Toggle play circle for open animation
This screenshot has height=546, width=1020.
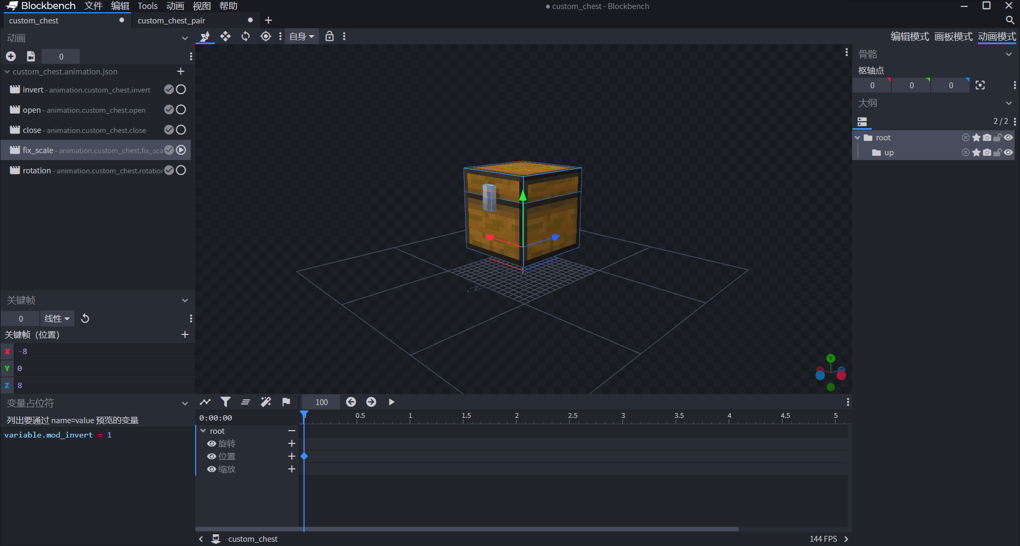[181, 110]
